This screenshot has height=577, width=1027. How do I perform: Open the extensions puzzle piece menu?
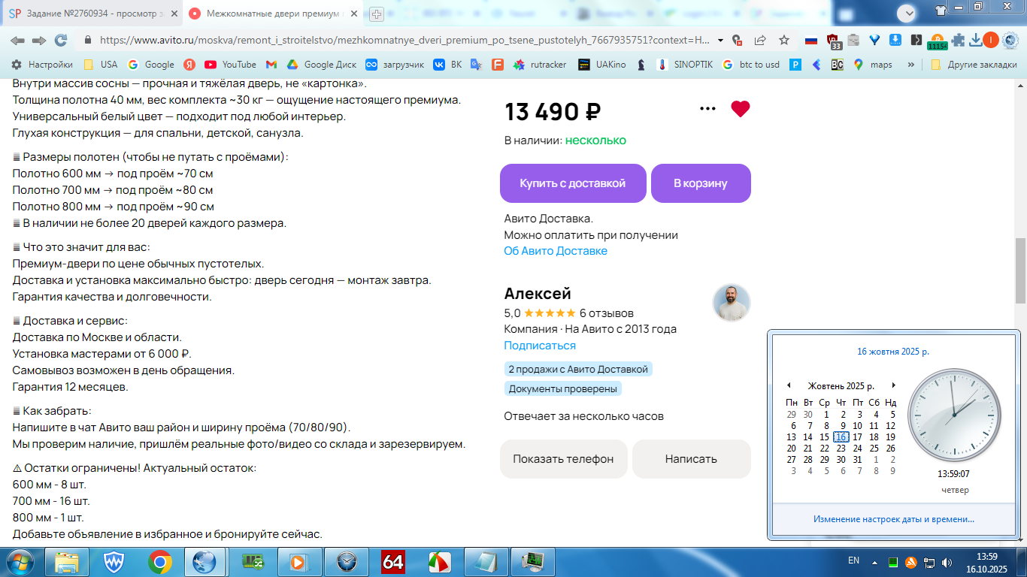[x=958, y=41]
